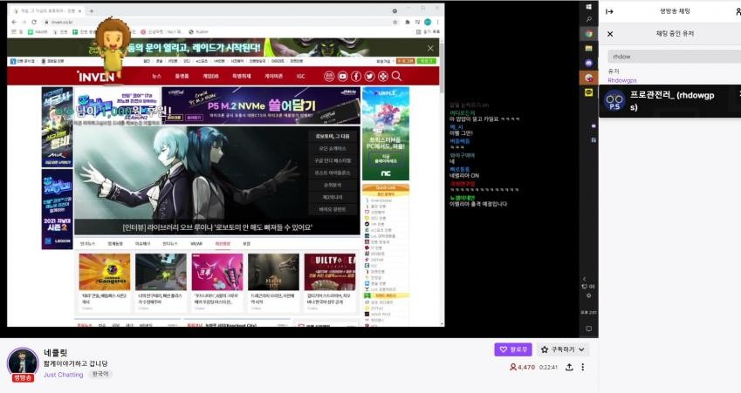Open the Chrome extensions puzzle icon
741x393 pixels.
(x=408, y=22)
